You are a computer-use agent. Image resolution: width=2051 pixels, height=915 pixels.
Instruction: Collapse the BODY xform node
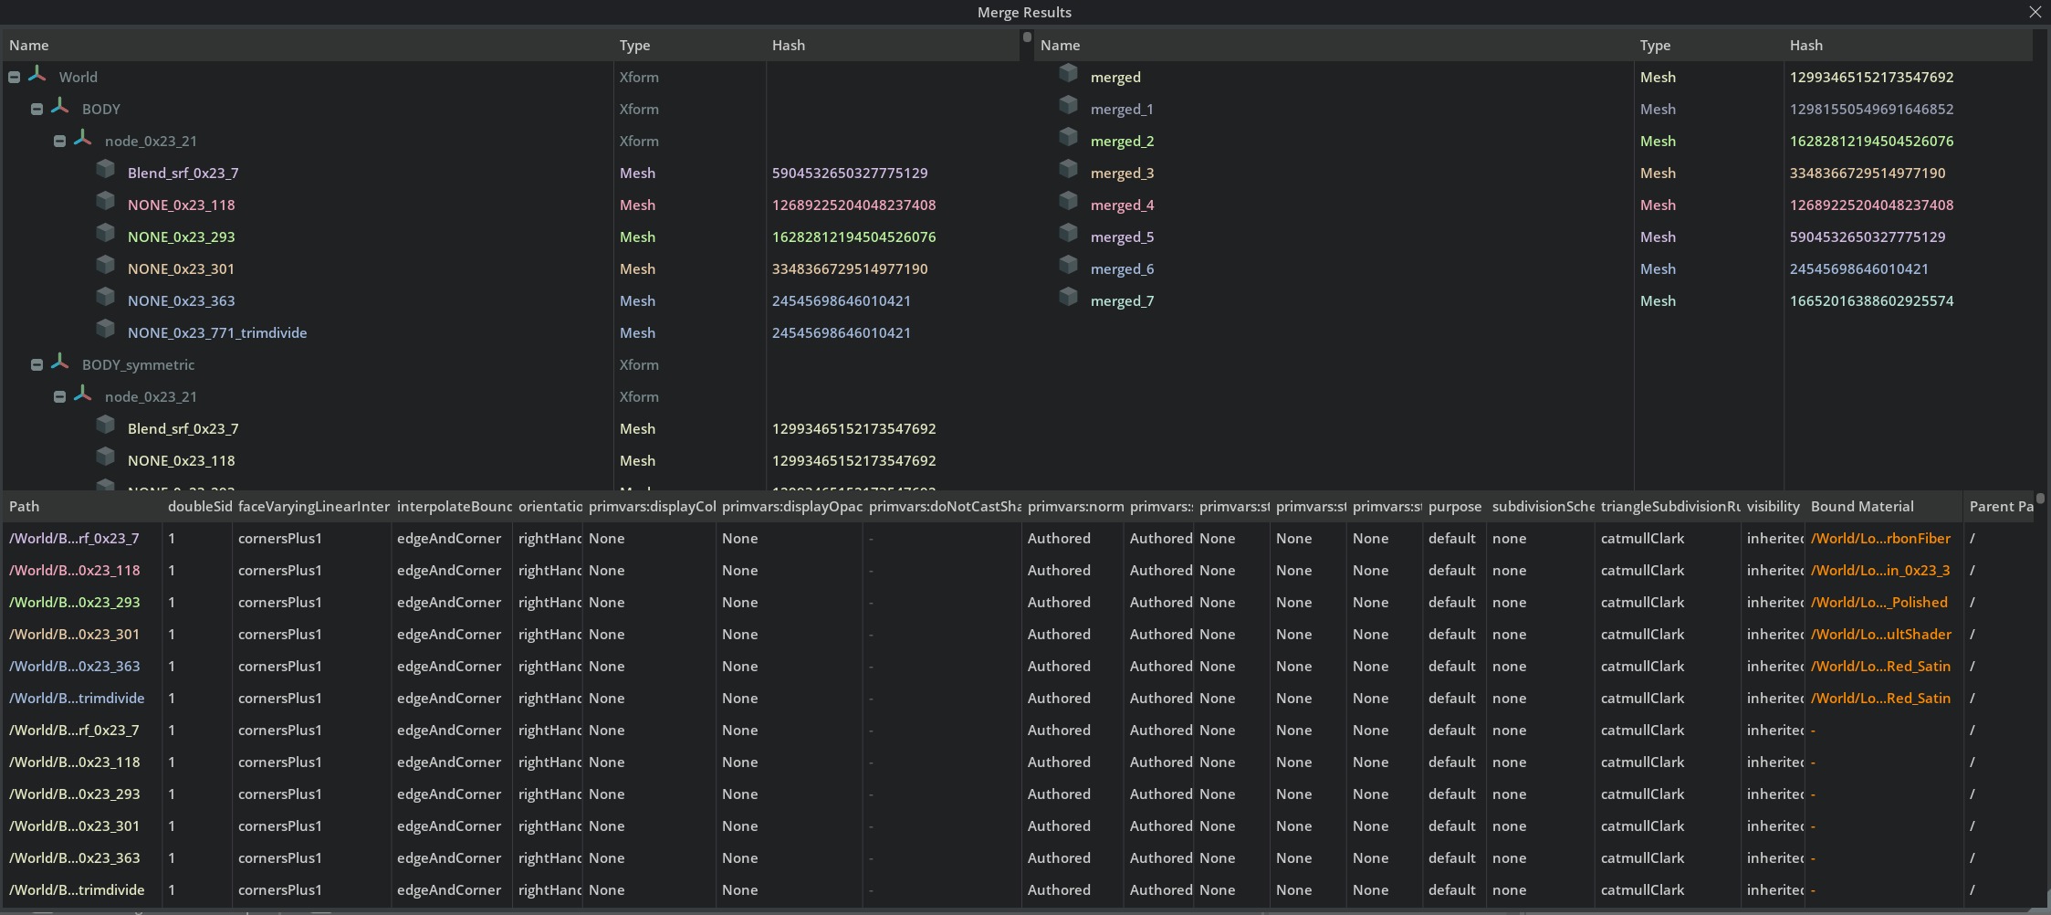[37, 110]
